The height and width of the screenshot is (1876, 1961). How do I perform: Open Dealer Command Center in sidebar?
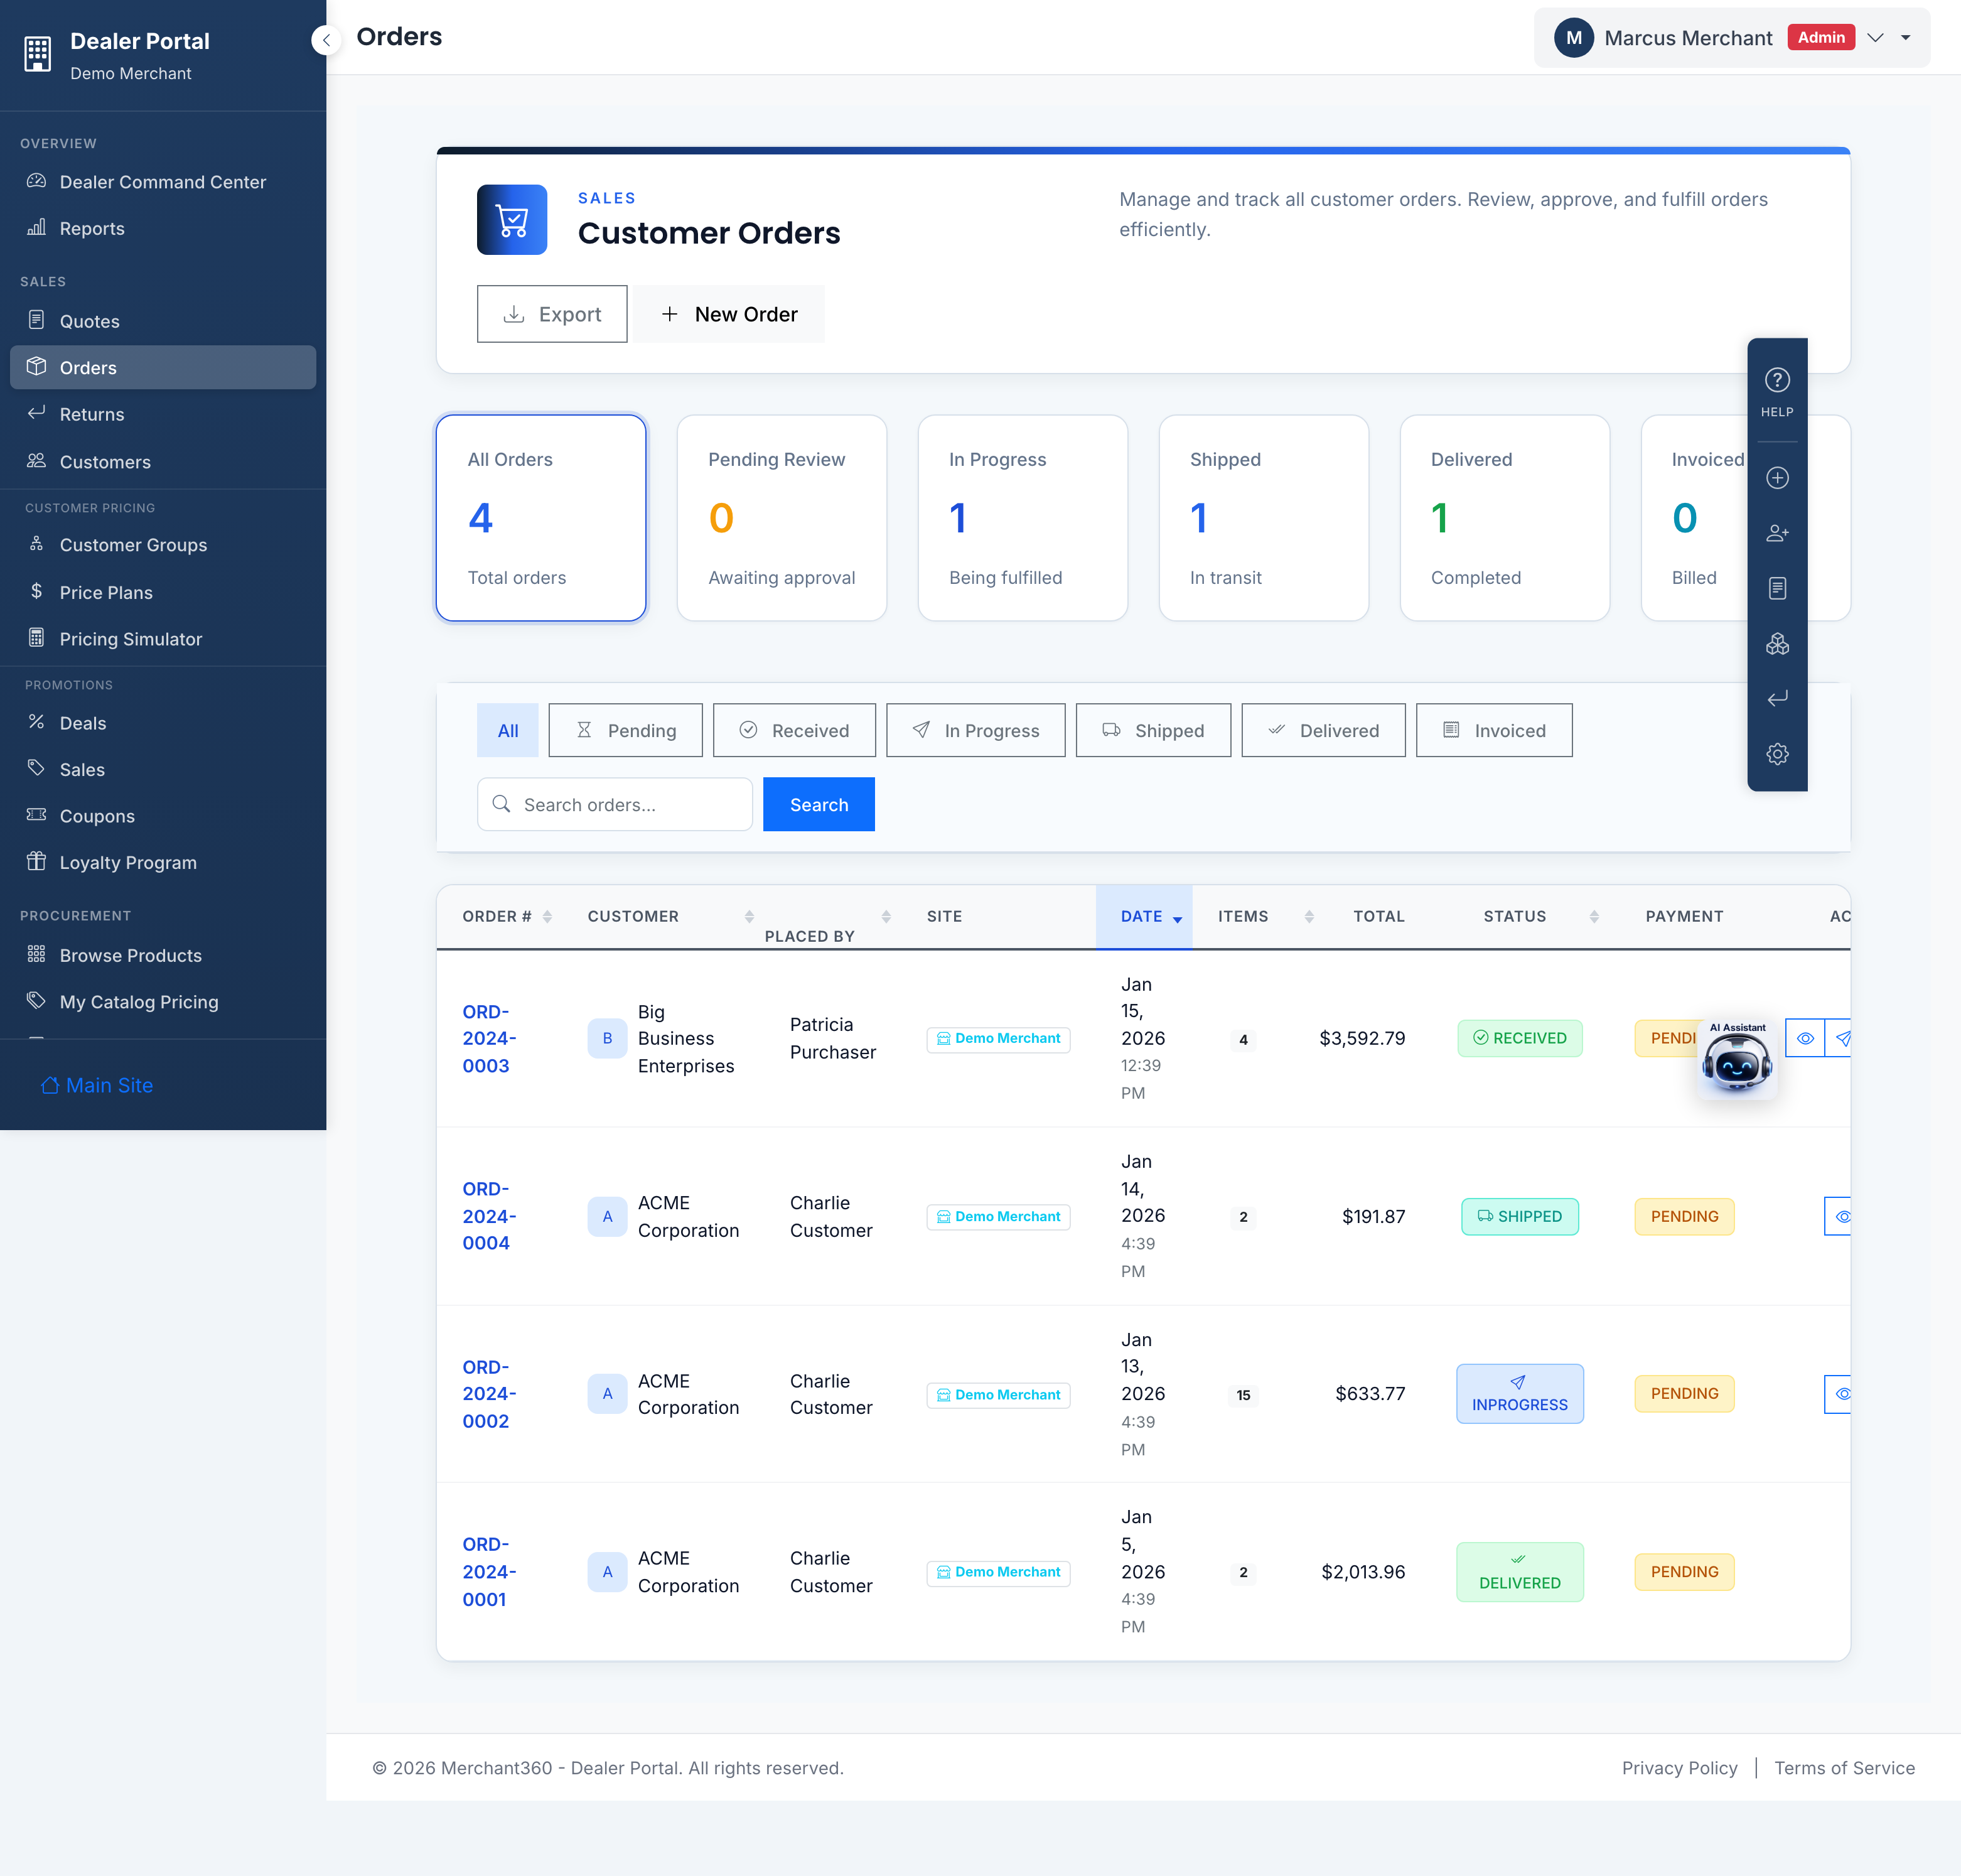(x=163, y=182)
